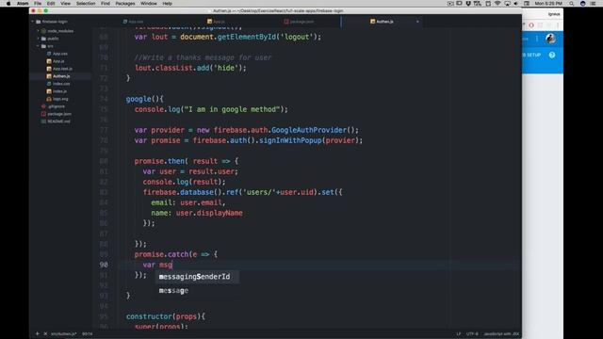Open README.md from the tree view

pos(58,121)
